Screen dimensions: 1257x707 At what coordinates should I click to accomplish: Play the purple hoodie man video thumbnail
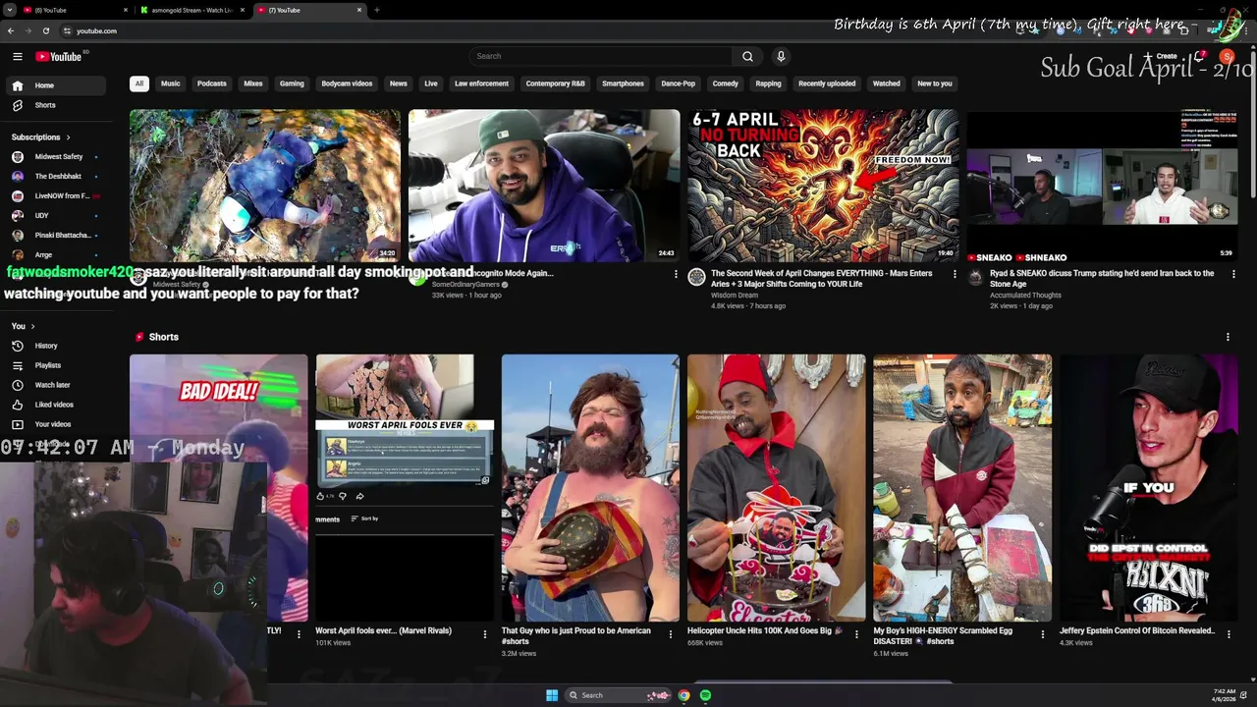coord(544,186)
